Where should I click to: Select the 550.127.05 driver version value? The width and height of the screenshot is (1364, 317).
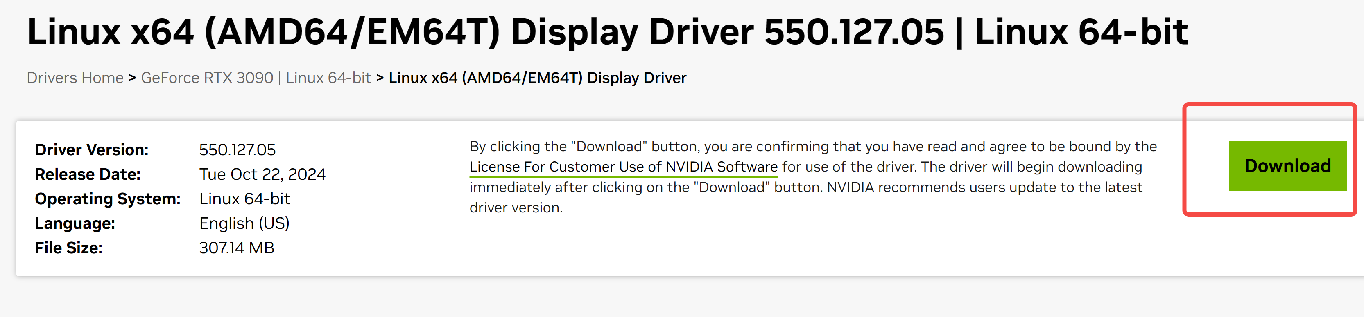click(237, 150)
